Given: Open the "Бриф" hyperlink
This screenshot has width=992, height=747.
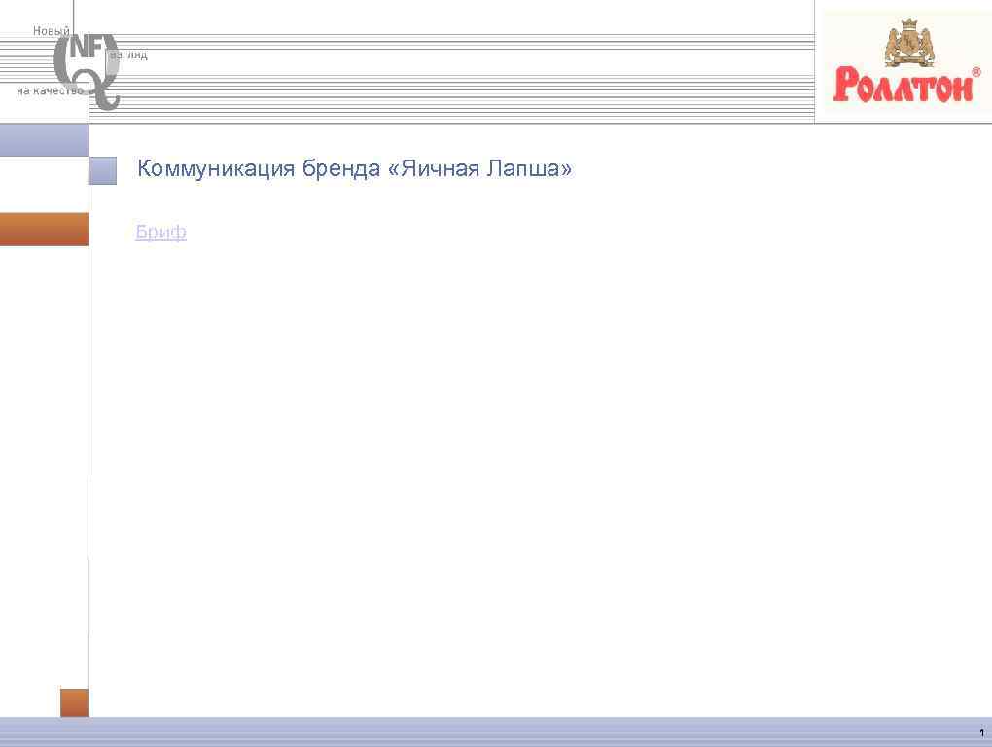Looking at the screenshot, I should pos(160,231).
